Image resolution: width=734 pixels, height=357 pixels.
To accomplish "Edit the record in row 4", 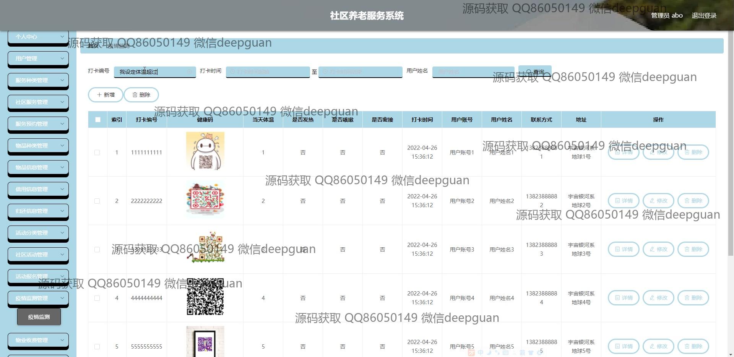I will click(658, 298).
